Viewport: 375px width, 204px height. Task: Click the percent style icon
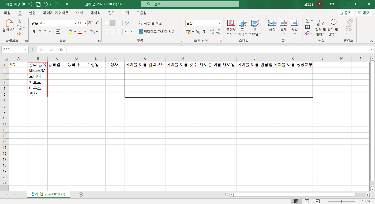(198, 32)
